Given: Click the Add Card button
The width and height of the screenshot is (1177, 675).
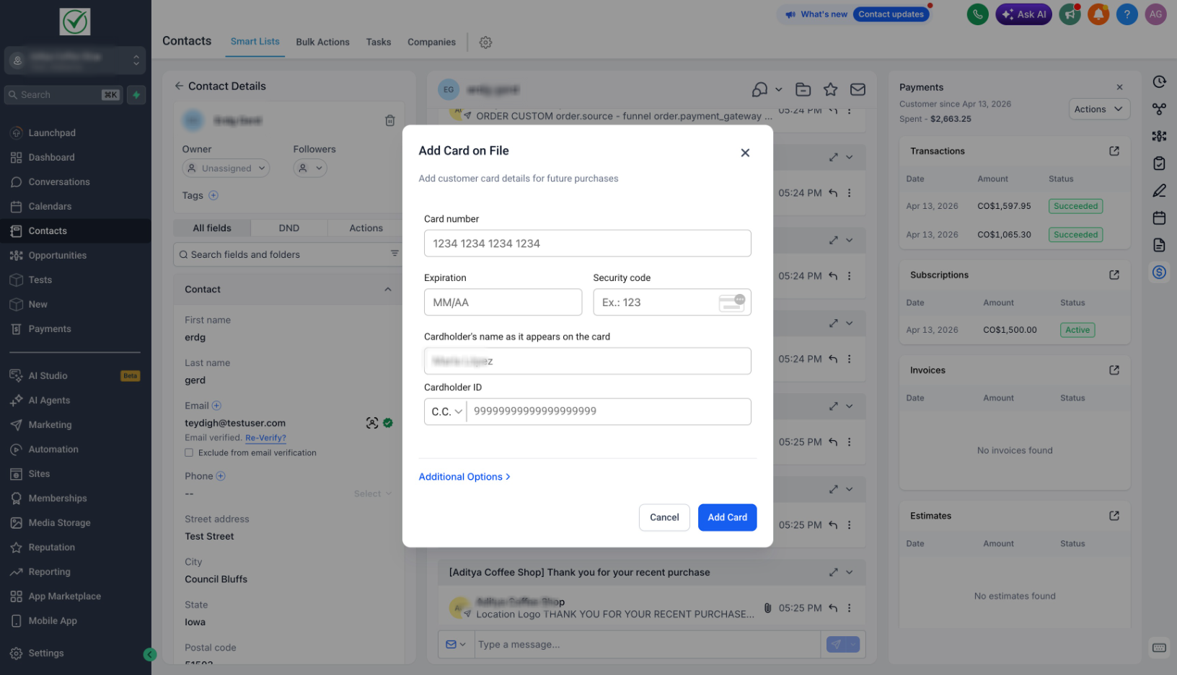Looking at the screenshot, I should [x=727, y=517].
